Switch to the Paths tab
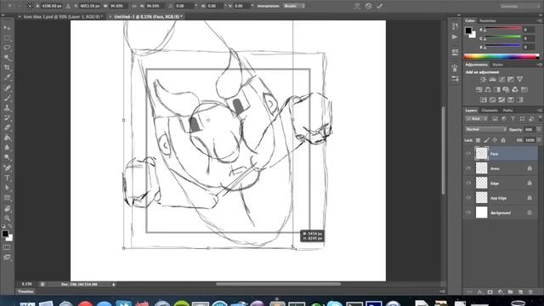Image resolution: width=544 pixels, height=306 pixels. point(508,110)
